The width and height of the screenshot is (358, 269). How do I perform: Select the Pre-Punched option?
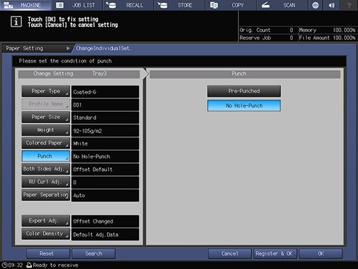coord(244,91)
